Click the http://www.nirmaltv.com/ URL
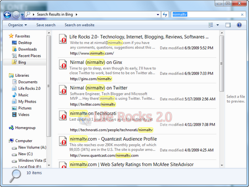 pos(92,53)
